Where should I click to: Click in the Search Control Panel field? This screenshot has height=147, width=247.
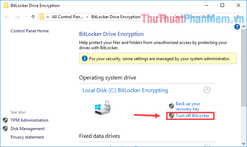pos(205,17)
